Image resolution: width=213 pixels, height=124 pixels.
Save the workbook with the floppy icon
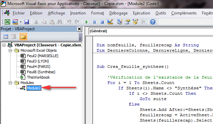pos(27,22)
